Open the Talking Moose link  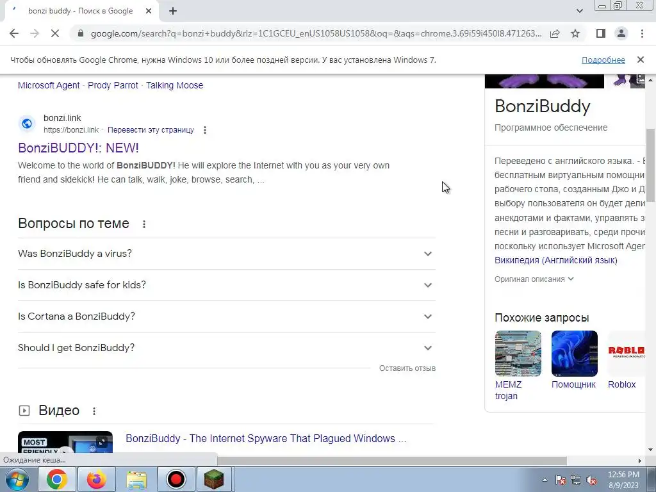tap(174, 85)
